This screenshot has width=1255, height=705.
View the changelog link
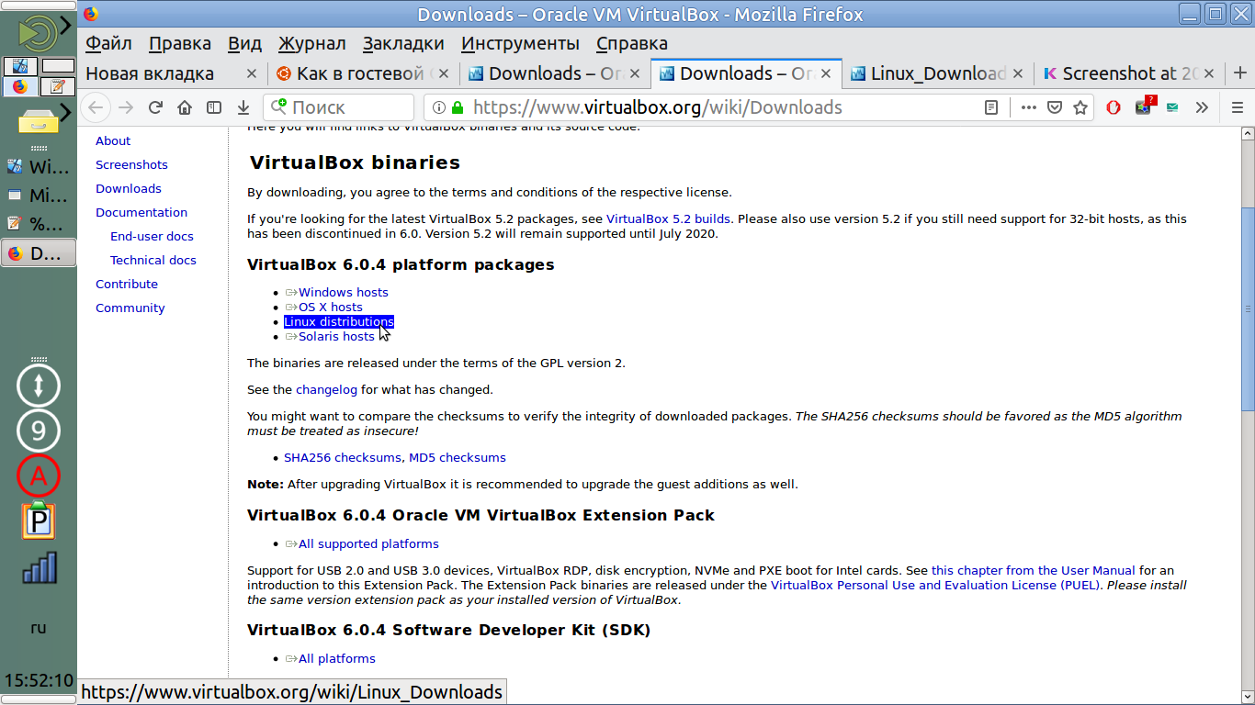[326, 389]
